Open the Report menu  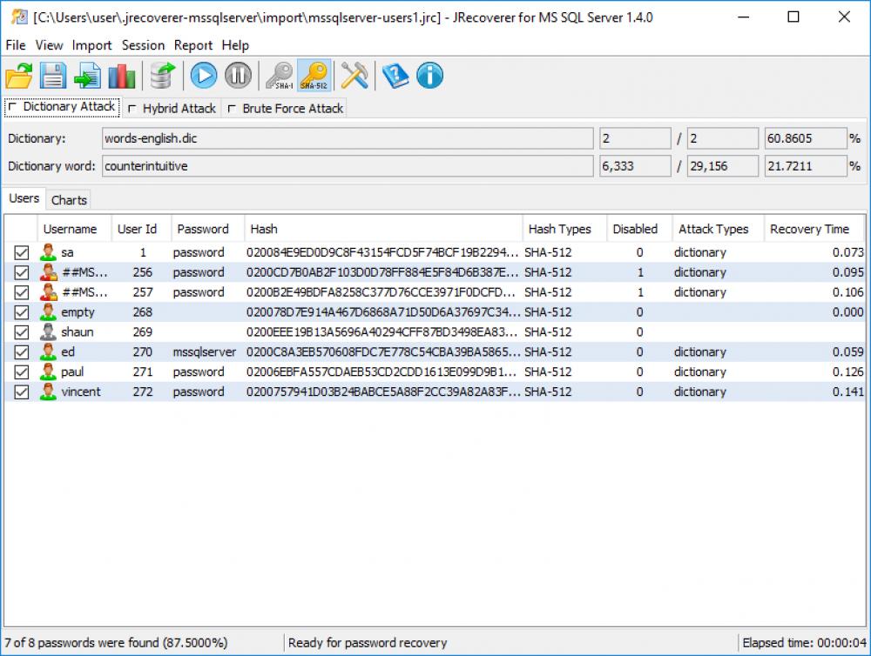(192, 45)
